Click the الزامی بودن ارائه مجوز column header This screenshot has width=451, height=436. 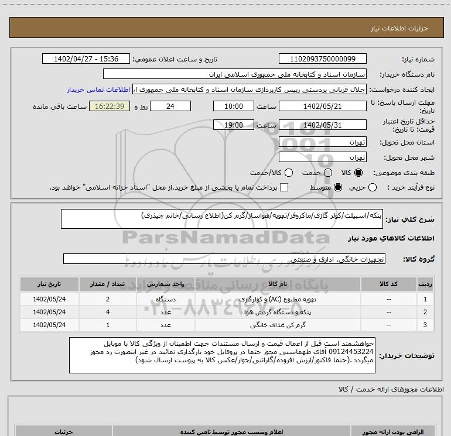tap(392, 431)
